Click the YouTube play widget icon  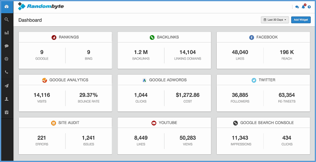pyautogui.click(x=154, y=123)
